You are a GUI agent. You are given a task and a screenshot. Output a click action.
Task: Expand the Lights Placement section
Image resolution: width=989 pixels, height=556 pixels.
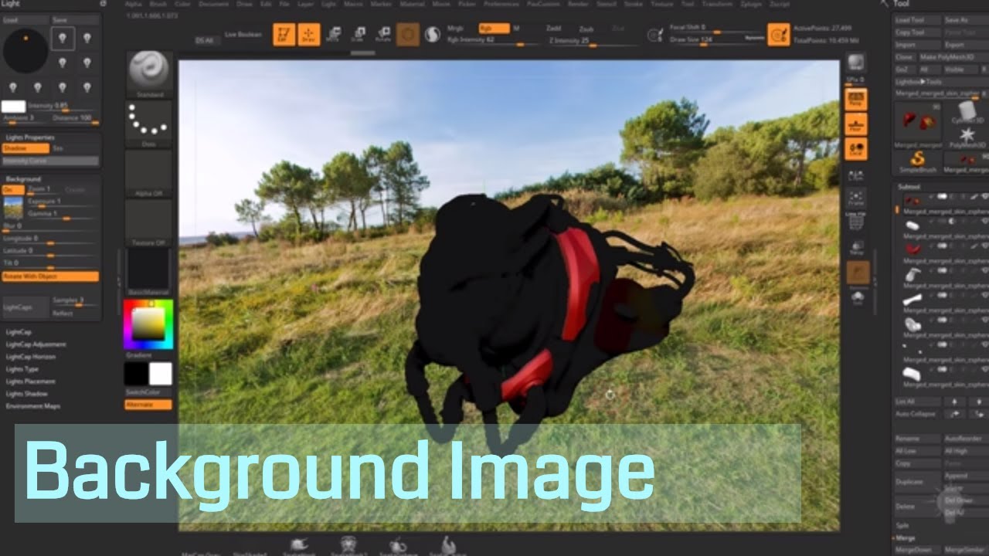click(x=31, y=381)
